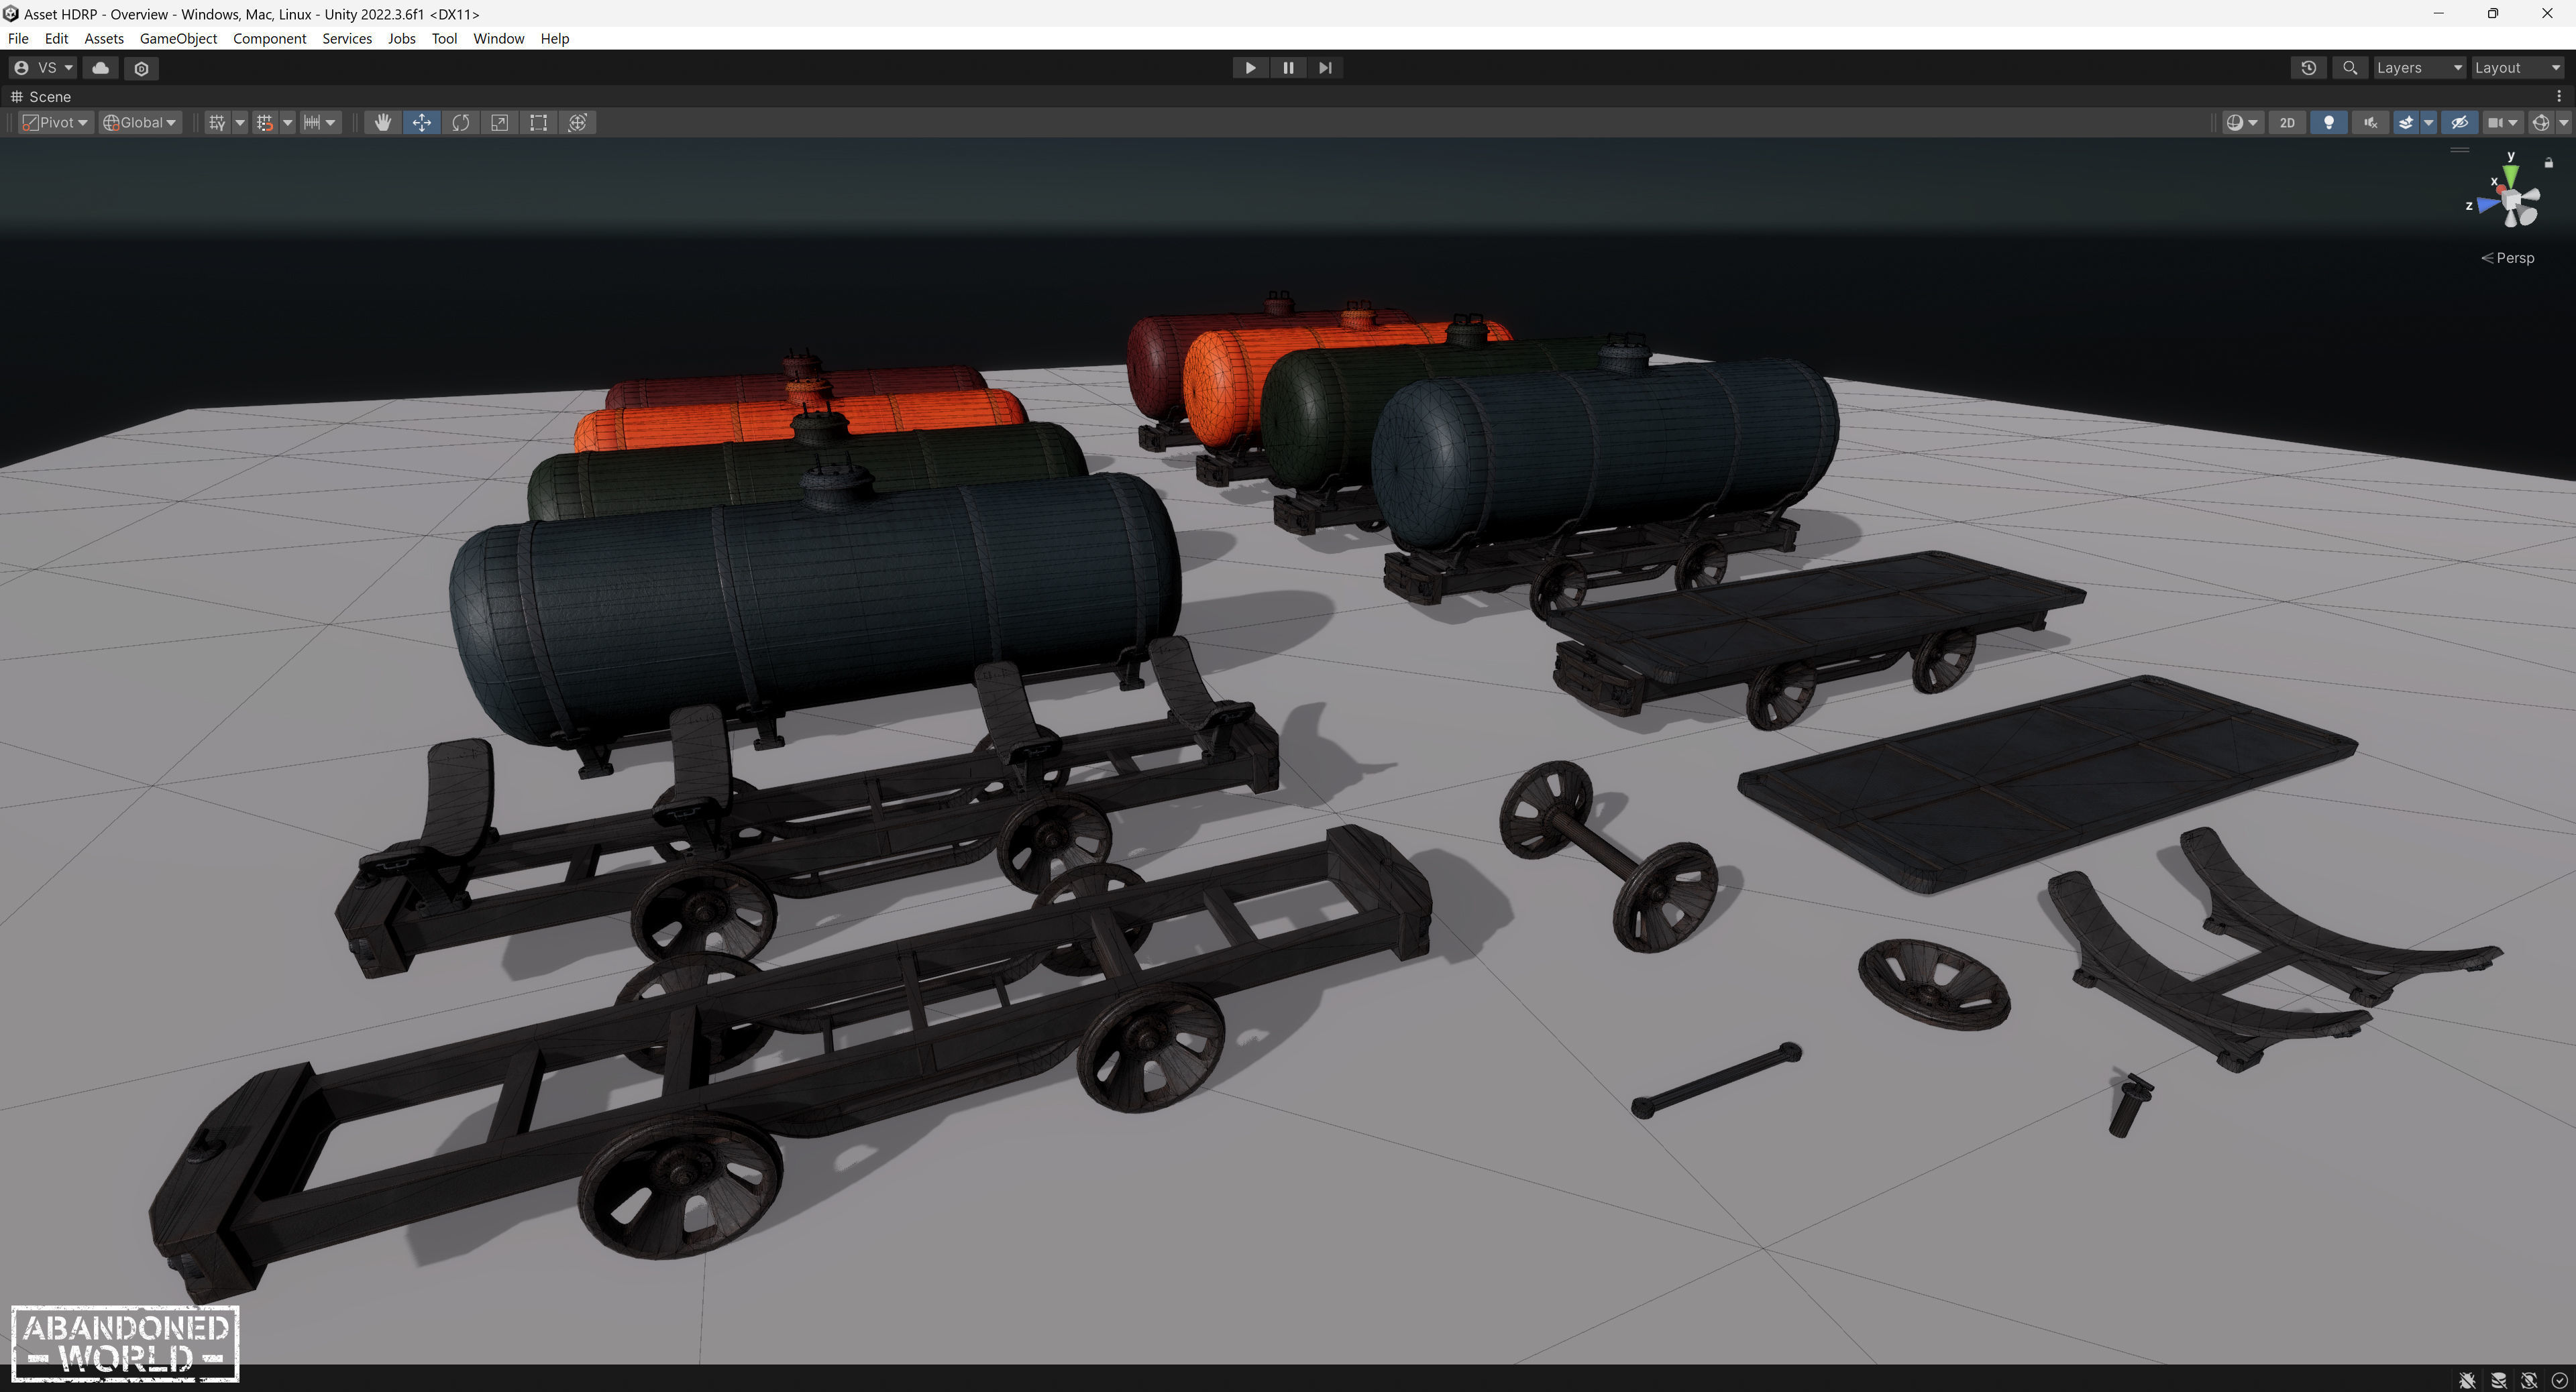The width and height of the screenshot is (2576, 1392).
Task: Select the Hand view tool
Action: pyautogui.click(x=382, y=123)
